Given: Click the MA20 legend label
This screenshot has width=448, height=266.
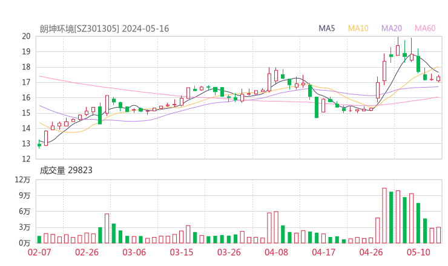Looking at the screenshot, I should click(392, 28).
